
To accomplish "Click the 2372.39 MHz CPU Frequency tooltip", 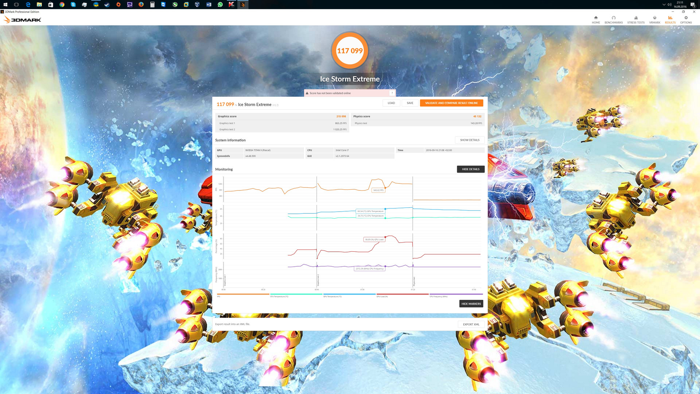I will [x=369, y=269].
